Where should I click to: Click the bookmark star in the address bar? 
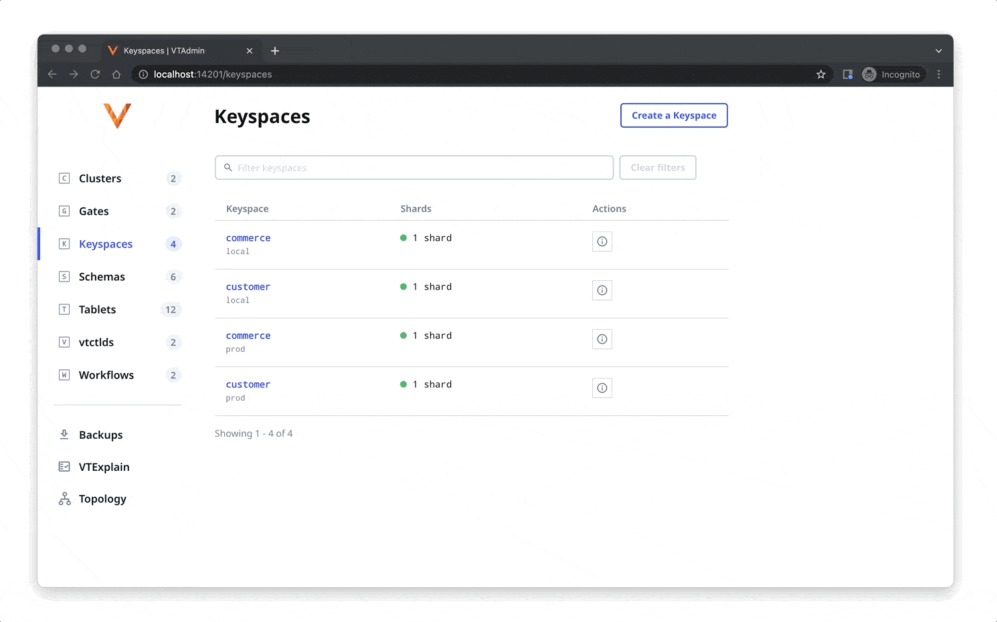[821, 74]
